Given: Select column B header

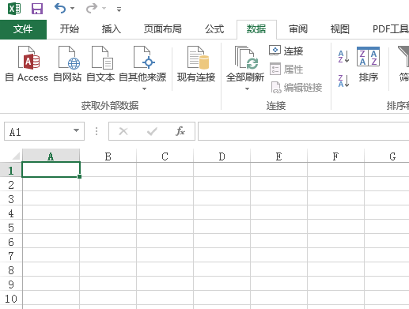Looking at the screenshot, I should click(x=108, y=156).
